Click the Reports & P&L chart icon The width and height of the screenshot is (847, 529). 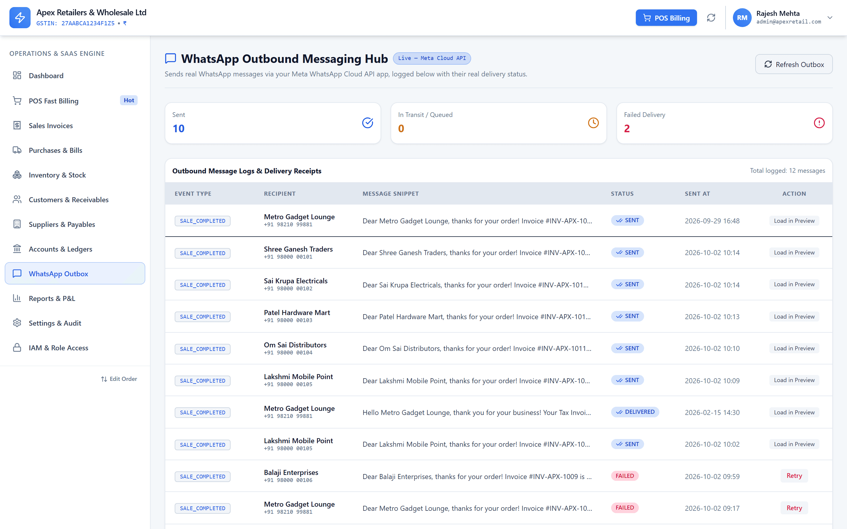point(17,298)
